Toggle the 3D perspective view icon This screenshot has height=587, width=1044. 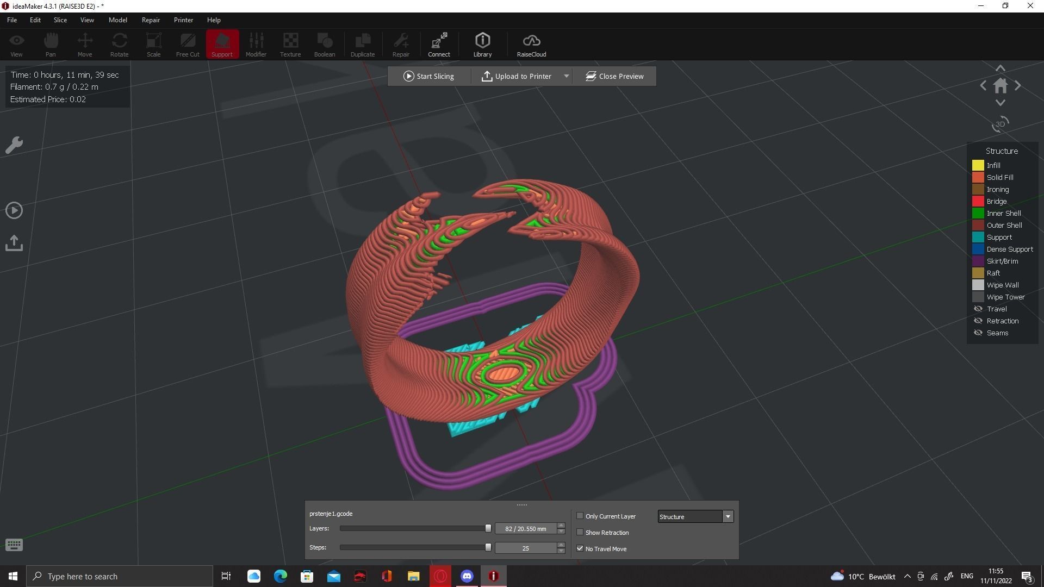[1000, 124]
